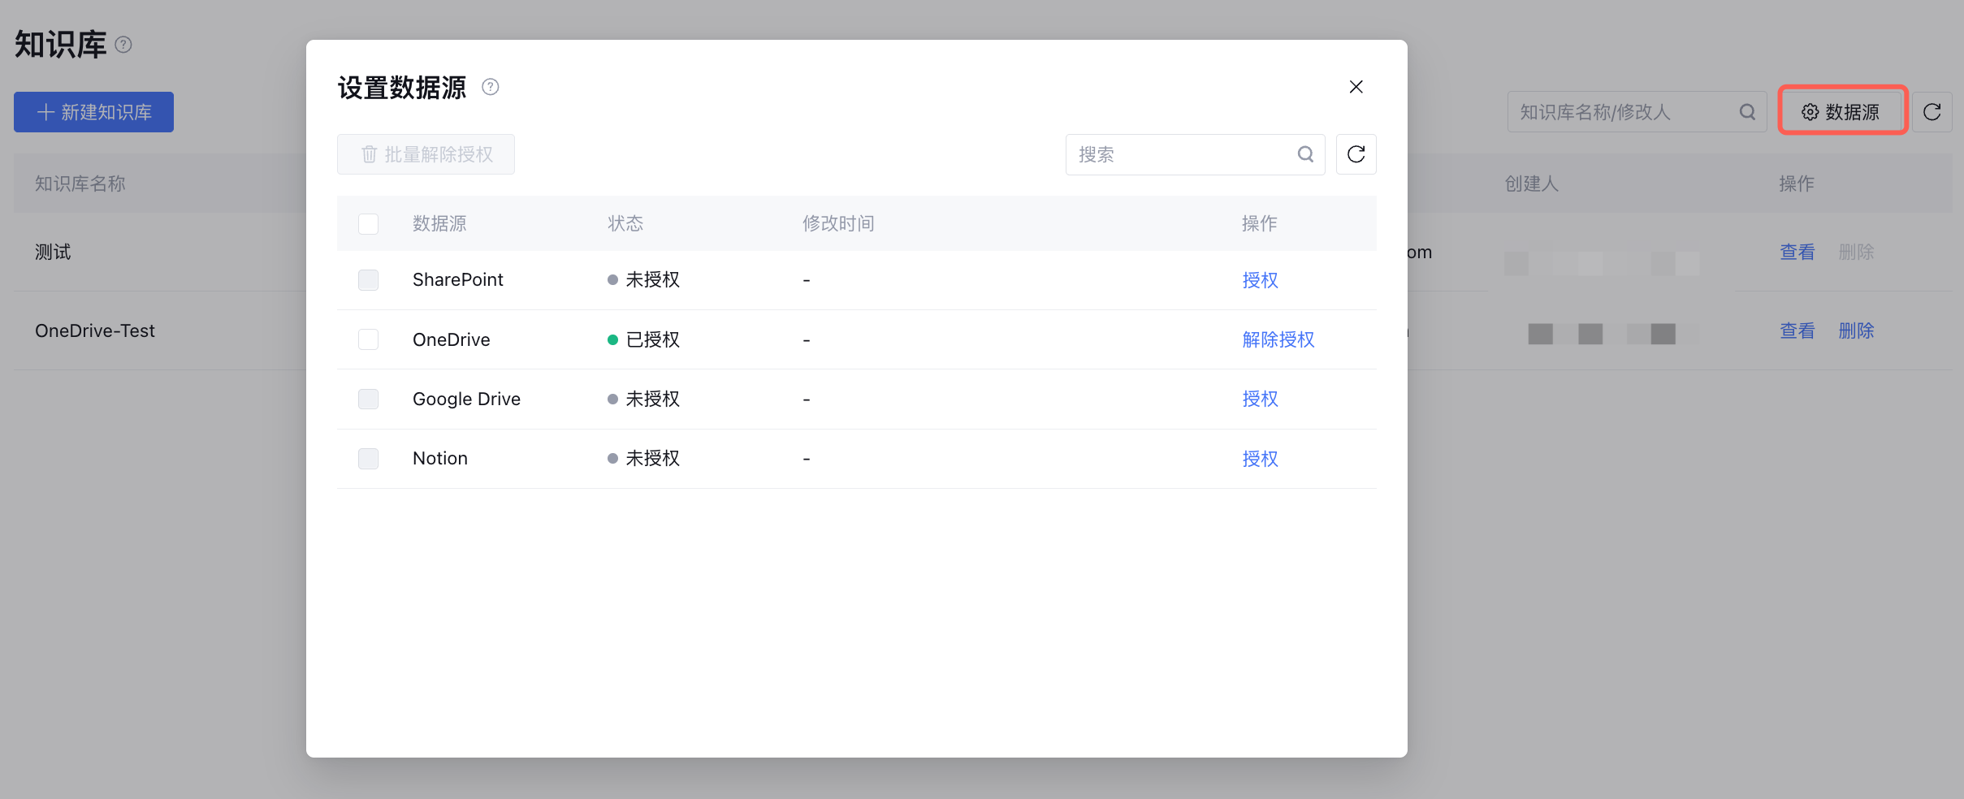The width and height of the screenshot is (1964, 799).
Task: Close the 设置数据源 dialog
Action: 1356,87
